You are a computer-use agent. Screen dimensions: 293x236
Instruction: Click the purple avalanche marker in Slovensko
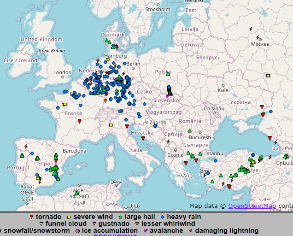click(x=168, y=96)
